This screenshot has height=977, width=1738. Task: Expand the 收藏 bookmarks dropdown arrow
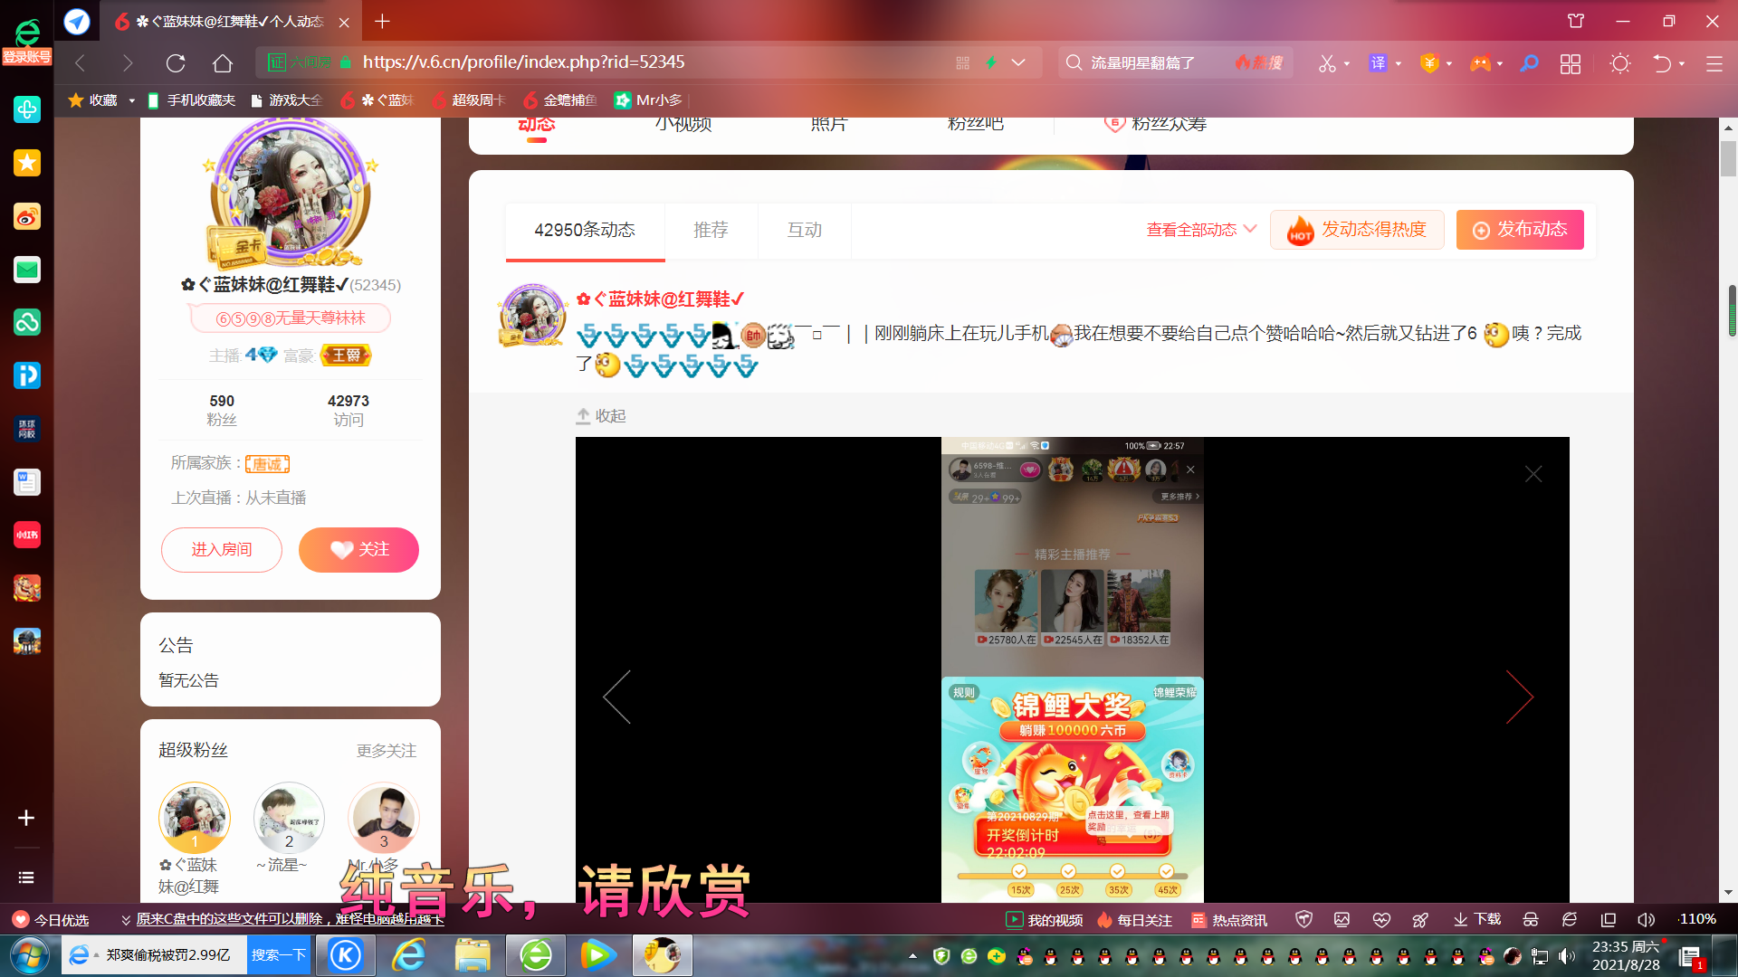click(132, 100)
